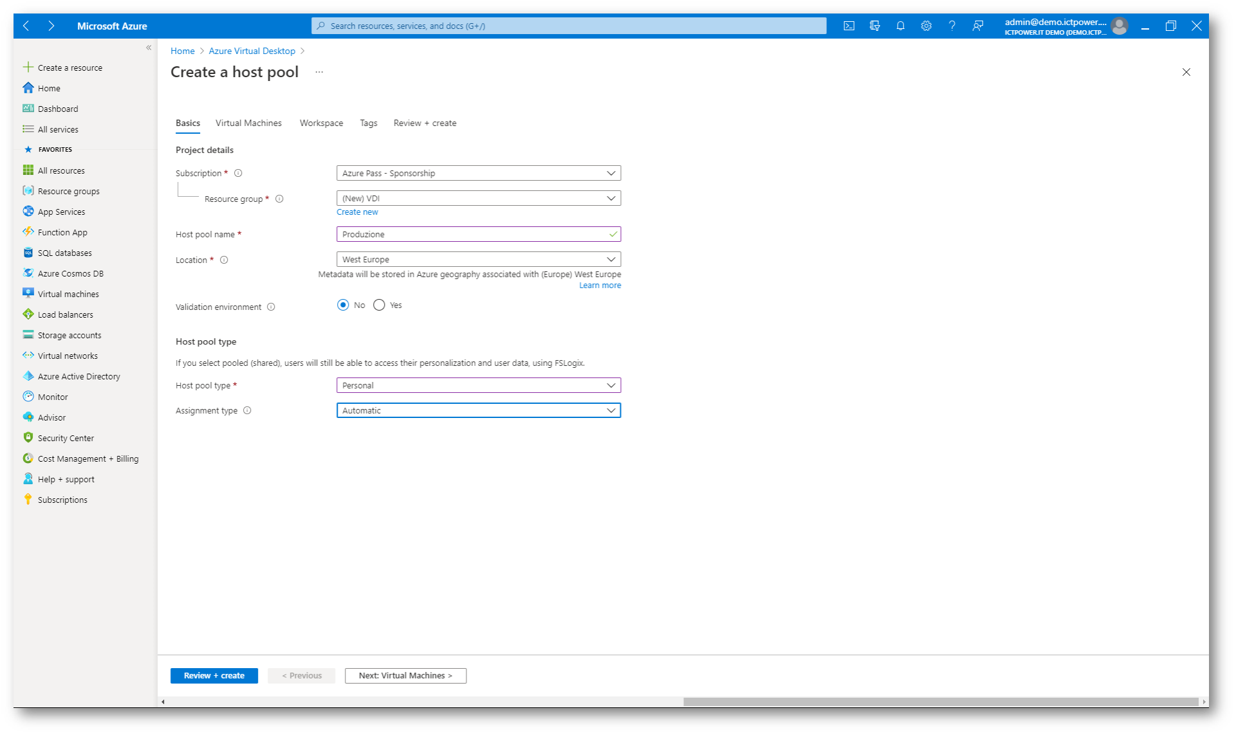Open Directory and subscription filter icon
The width and height of the screenshot is (1236, 735).
click(874, 26)
